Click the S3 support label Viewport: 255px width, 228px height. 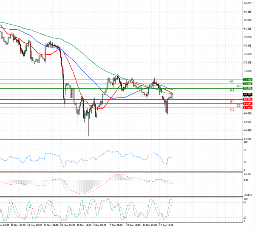[x=232, y=110]
